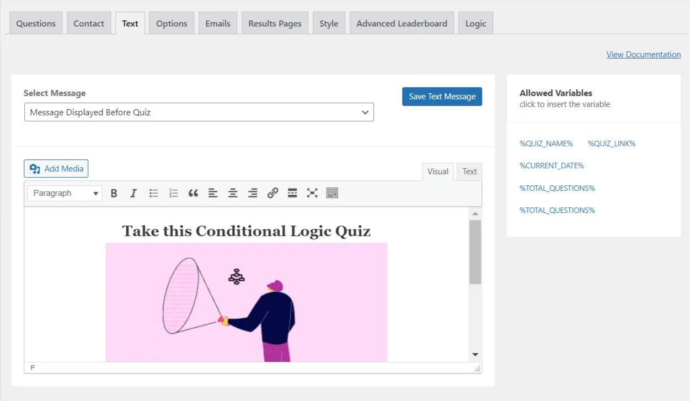Align text right
This screenshot has height=401, width=690.
click(x=253, y=193)
